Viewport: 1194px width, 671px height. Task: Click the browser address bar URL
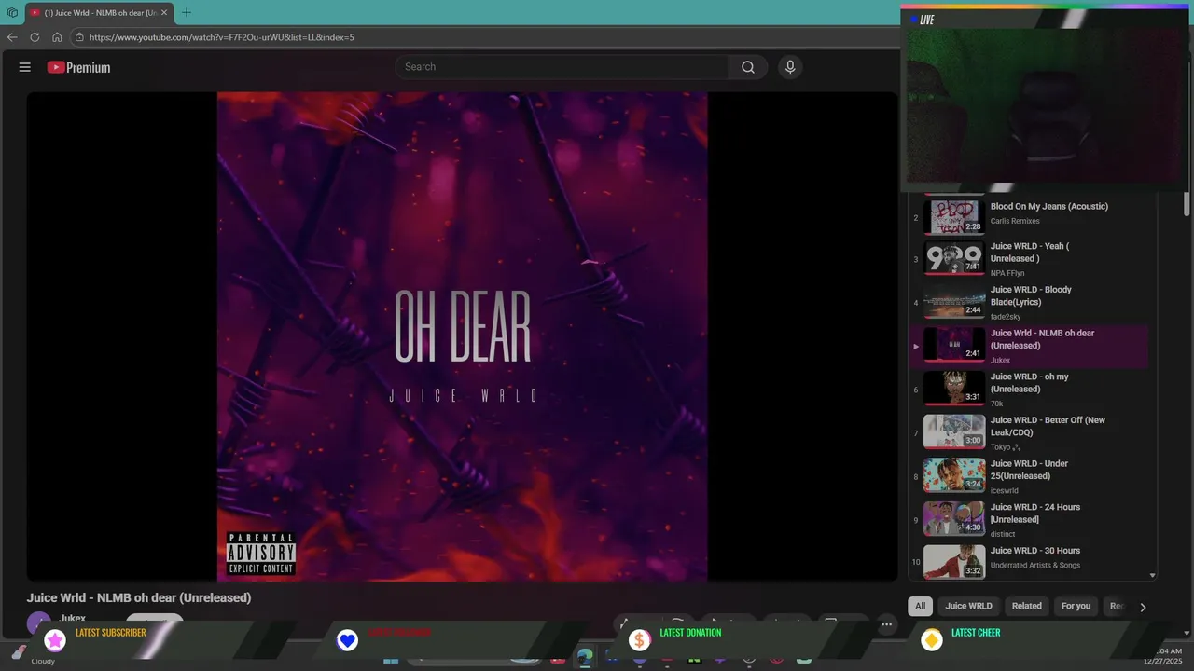point(221,37)
